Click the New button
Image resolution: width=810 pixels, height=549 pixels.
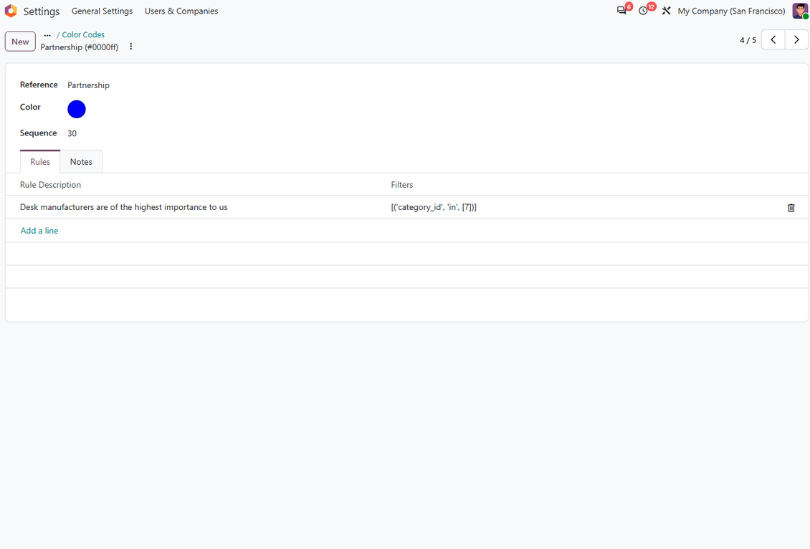(x=20, y=42)
